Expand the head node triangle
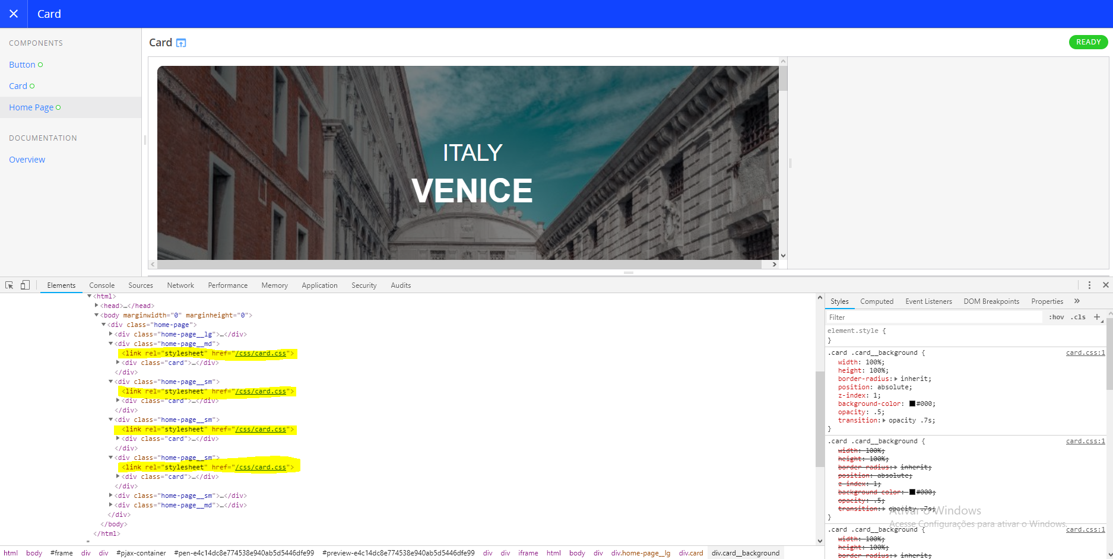1113x559 pixels. coord(97,306)
